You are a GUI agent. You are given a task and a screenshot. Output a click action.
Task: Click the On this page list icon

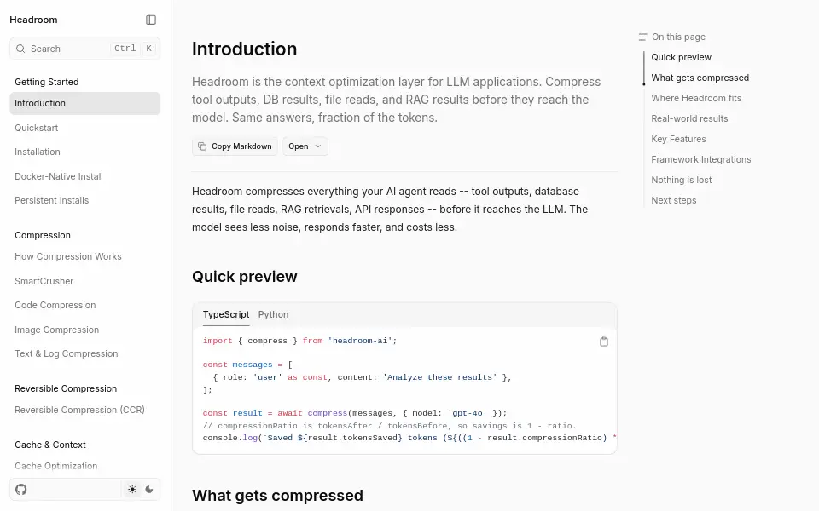pyautogui.click(x=642, y=37)
